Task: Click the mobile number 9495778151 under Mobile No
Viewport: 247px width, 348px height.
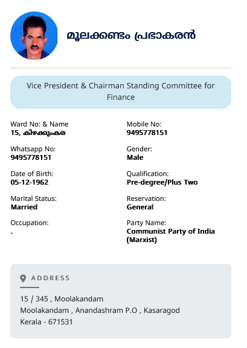Action: coord(147,133)
